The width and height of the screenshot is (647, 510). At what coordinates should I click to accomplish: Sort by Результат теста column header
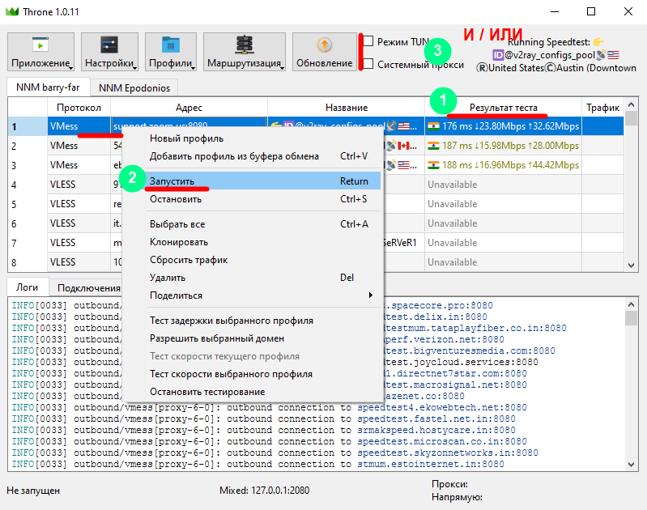pyautogui.click(x=503, y=108)
